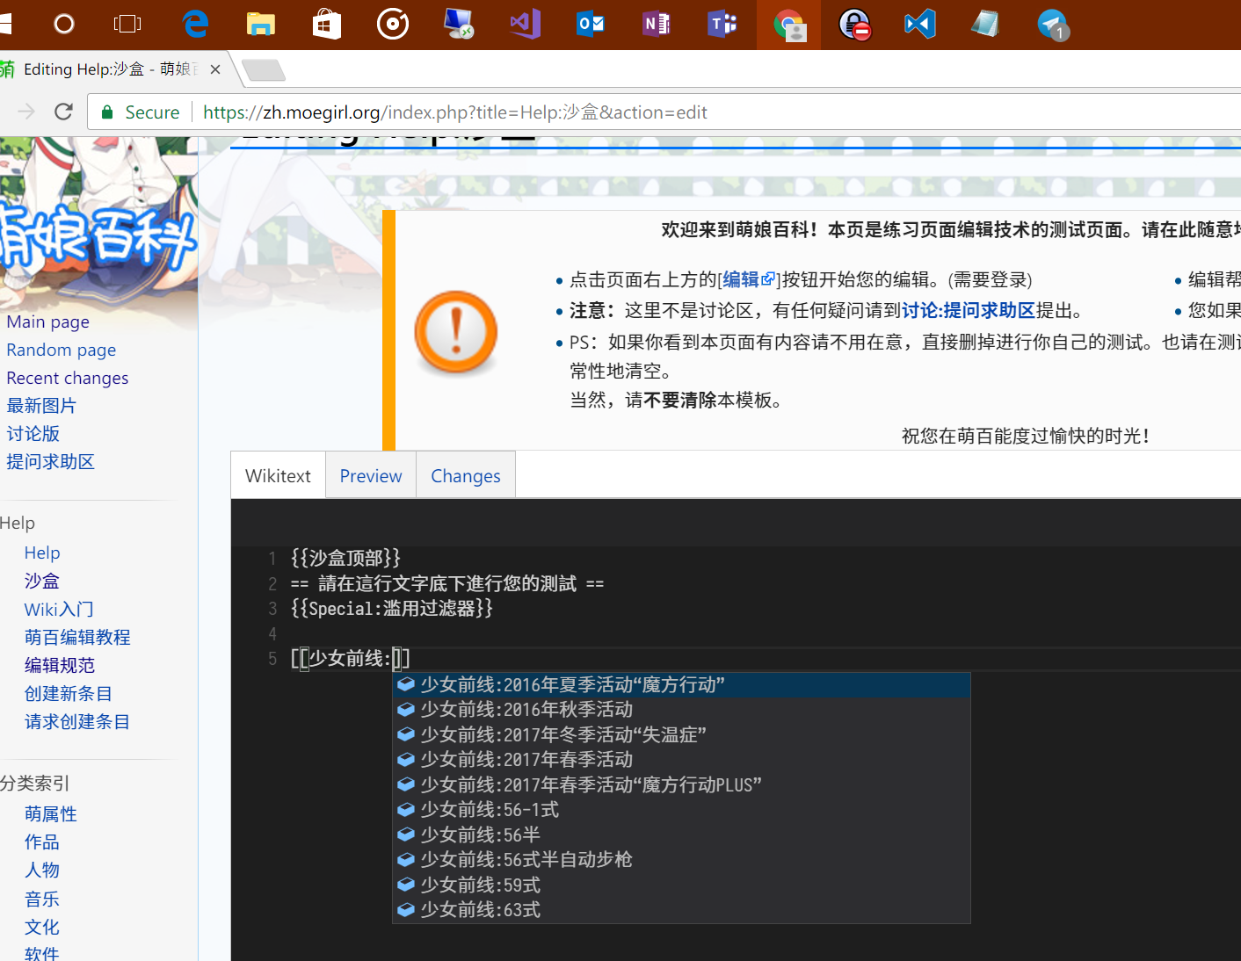This screenshot has height=961, width=1241.
Task: Reload the page with refresh button
Action: pos(63,112)
